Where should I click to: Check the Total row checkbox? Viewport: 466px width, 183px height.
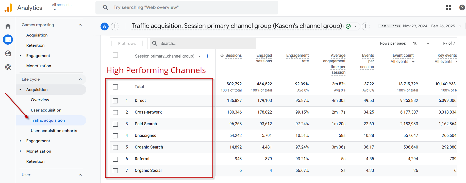pyautogui.click(x=115, y=87)
